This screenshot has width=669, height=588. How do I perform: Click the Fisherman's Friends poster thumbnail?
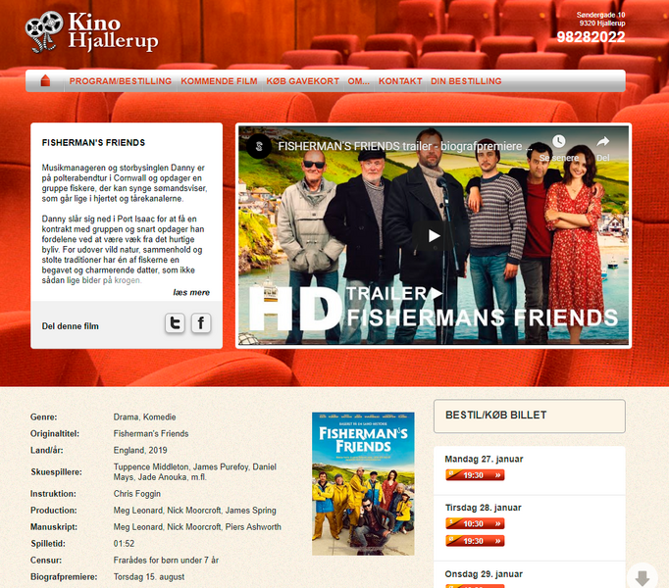(363, 483)
